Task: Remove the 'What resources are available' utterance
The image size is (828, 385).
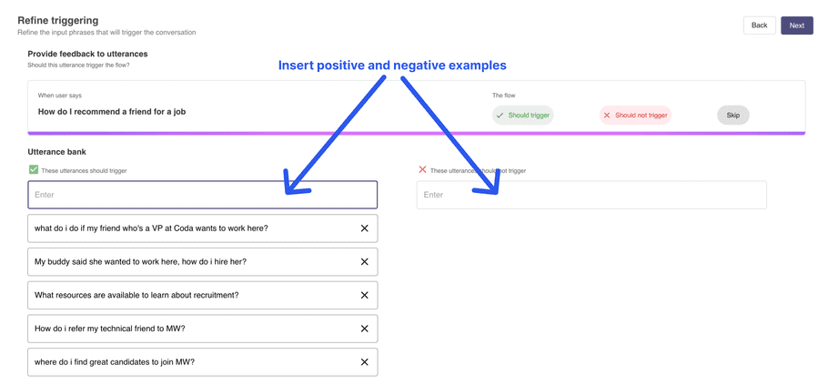Action: [364, 295]
